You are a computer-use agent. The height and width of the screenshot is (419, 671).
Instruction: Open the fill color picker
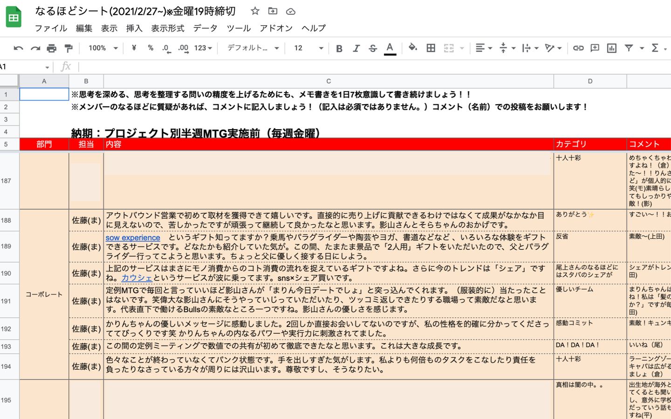(x=412, y=48)
